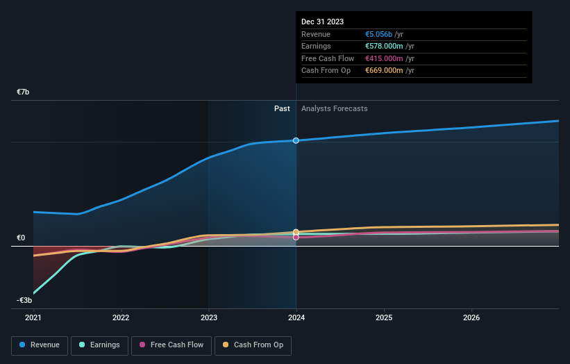Viewport: 570px width, 364px height.
Task: Click the Cash From Op label in tooltip
Action: tap(326, 71)
